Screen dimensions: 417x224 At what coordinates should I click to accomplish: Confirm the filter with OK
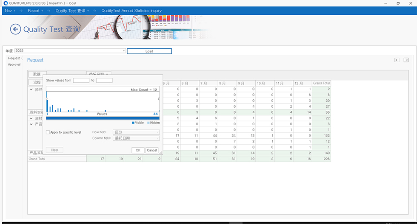click(x=138, y=150)
